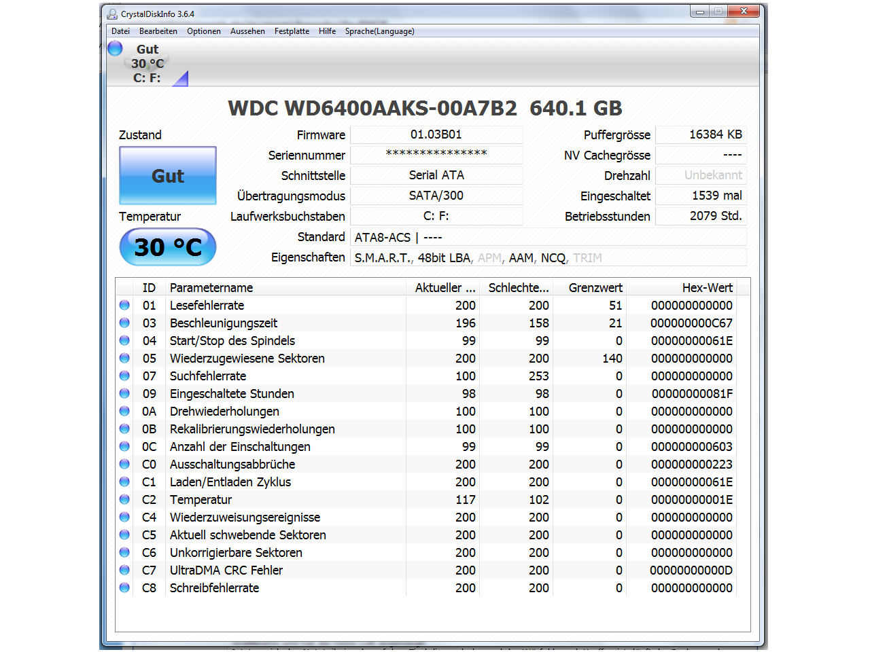This screenshot has height=652, width=870.
Task: Click hex value 00000000000D
Action: (691, 570)
